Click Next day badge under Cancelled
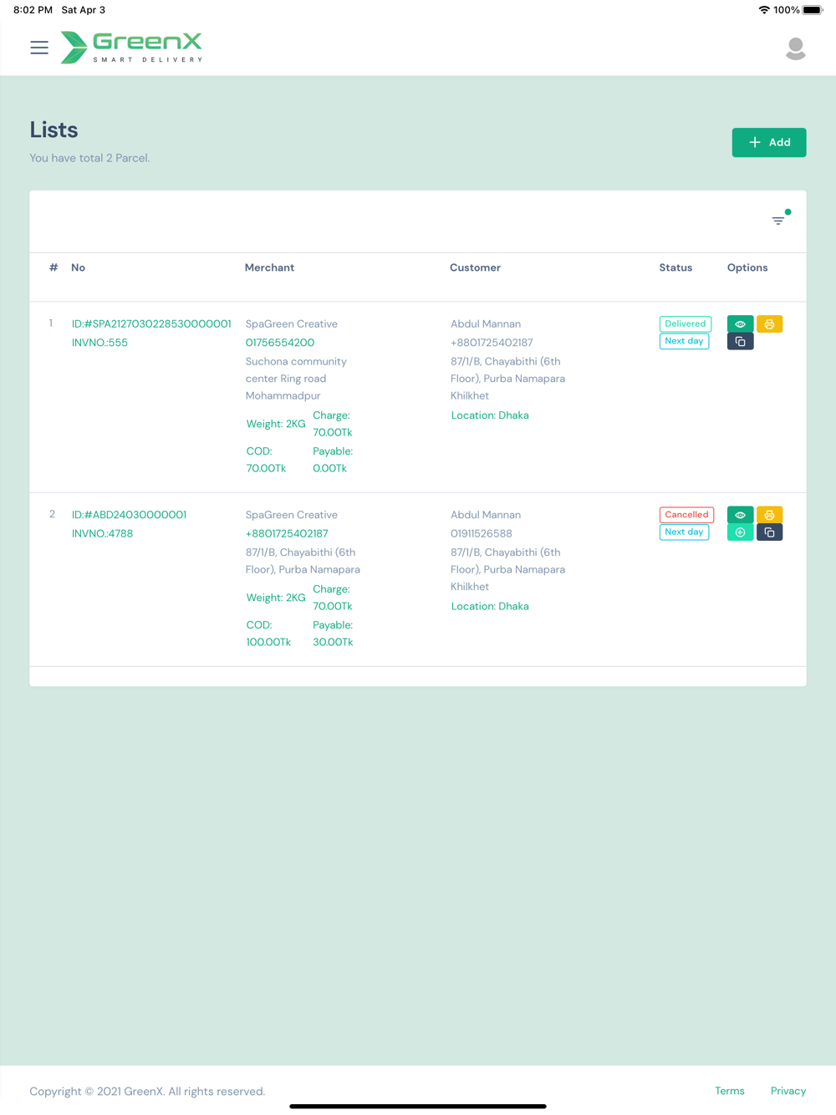The width and height of the screenshot is (836, 1115). [684, 532]
